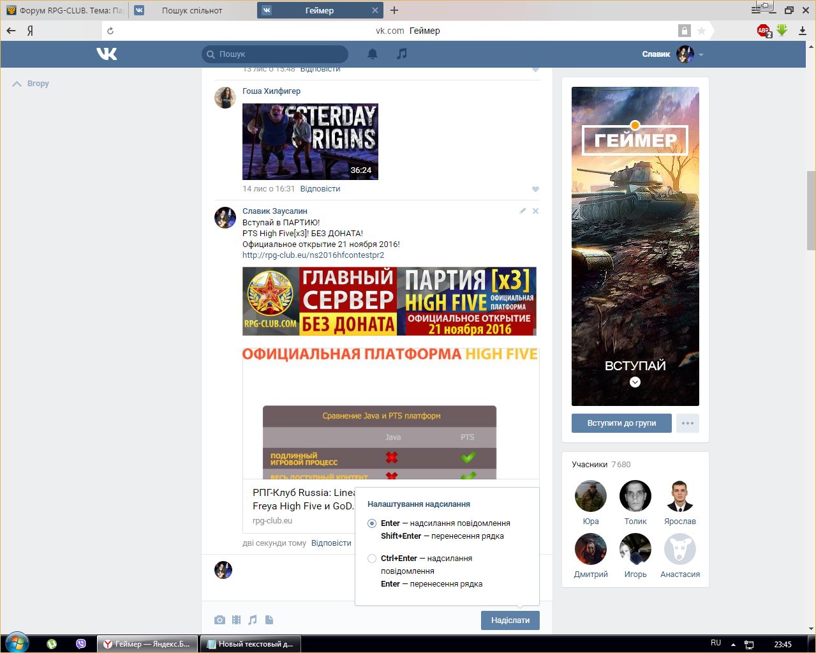This screenshot has height=653, width=816.
Task: Open the Viber taskbar icon
Action: (81, 644)
